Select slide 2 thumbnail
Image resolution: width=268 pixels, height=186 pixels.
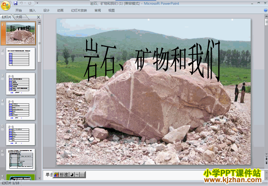pos(20,59)
